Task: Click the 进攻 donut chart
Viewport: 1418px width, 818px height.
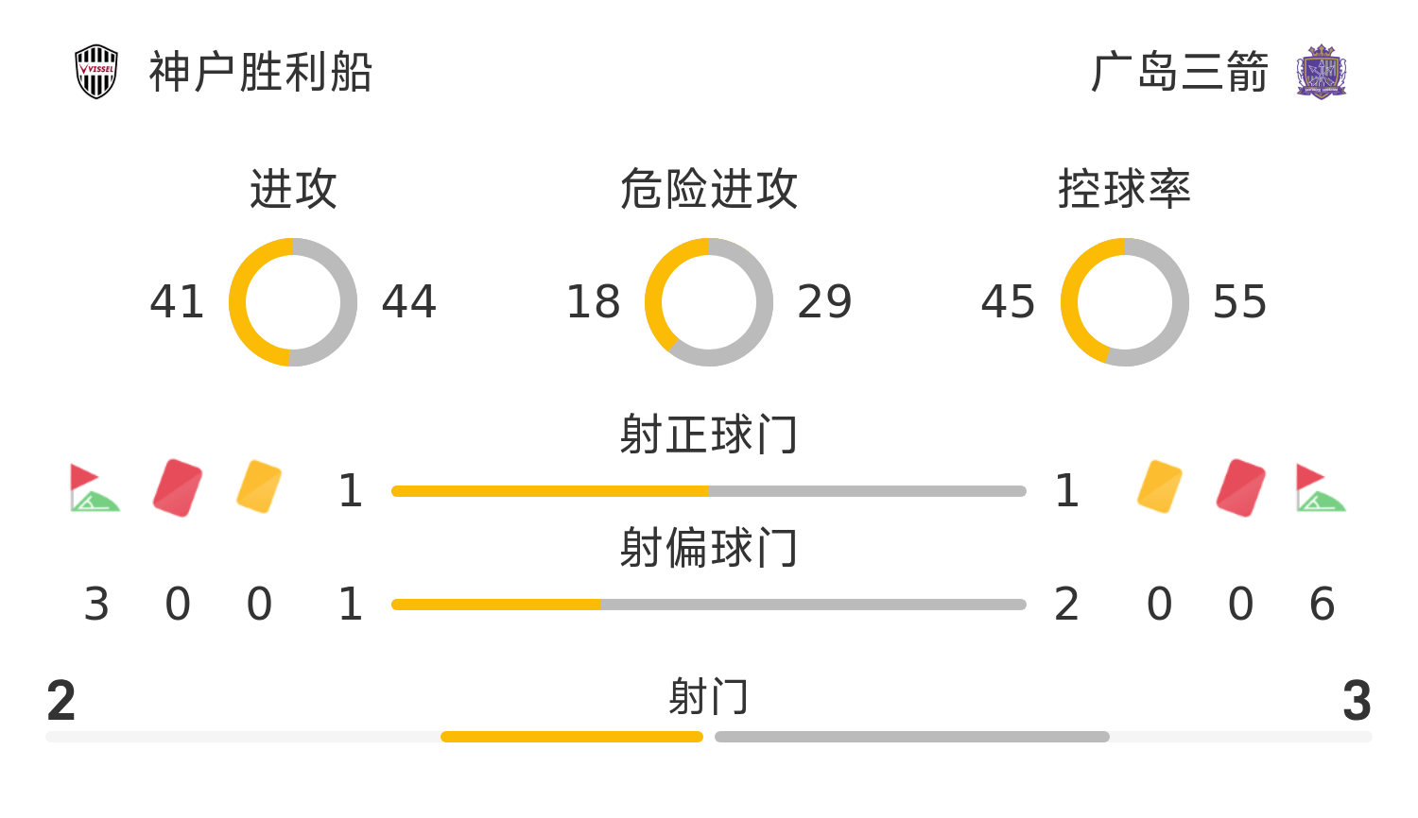Action: pos(293,302)
